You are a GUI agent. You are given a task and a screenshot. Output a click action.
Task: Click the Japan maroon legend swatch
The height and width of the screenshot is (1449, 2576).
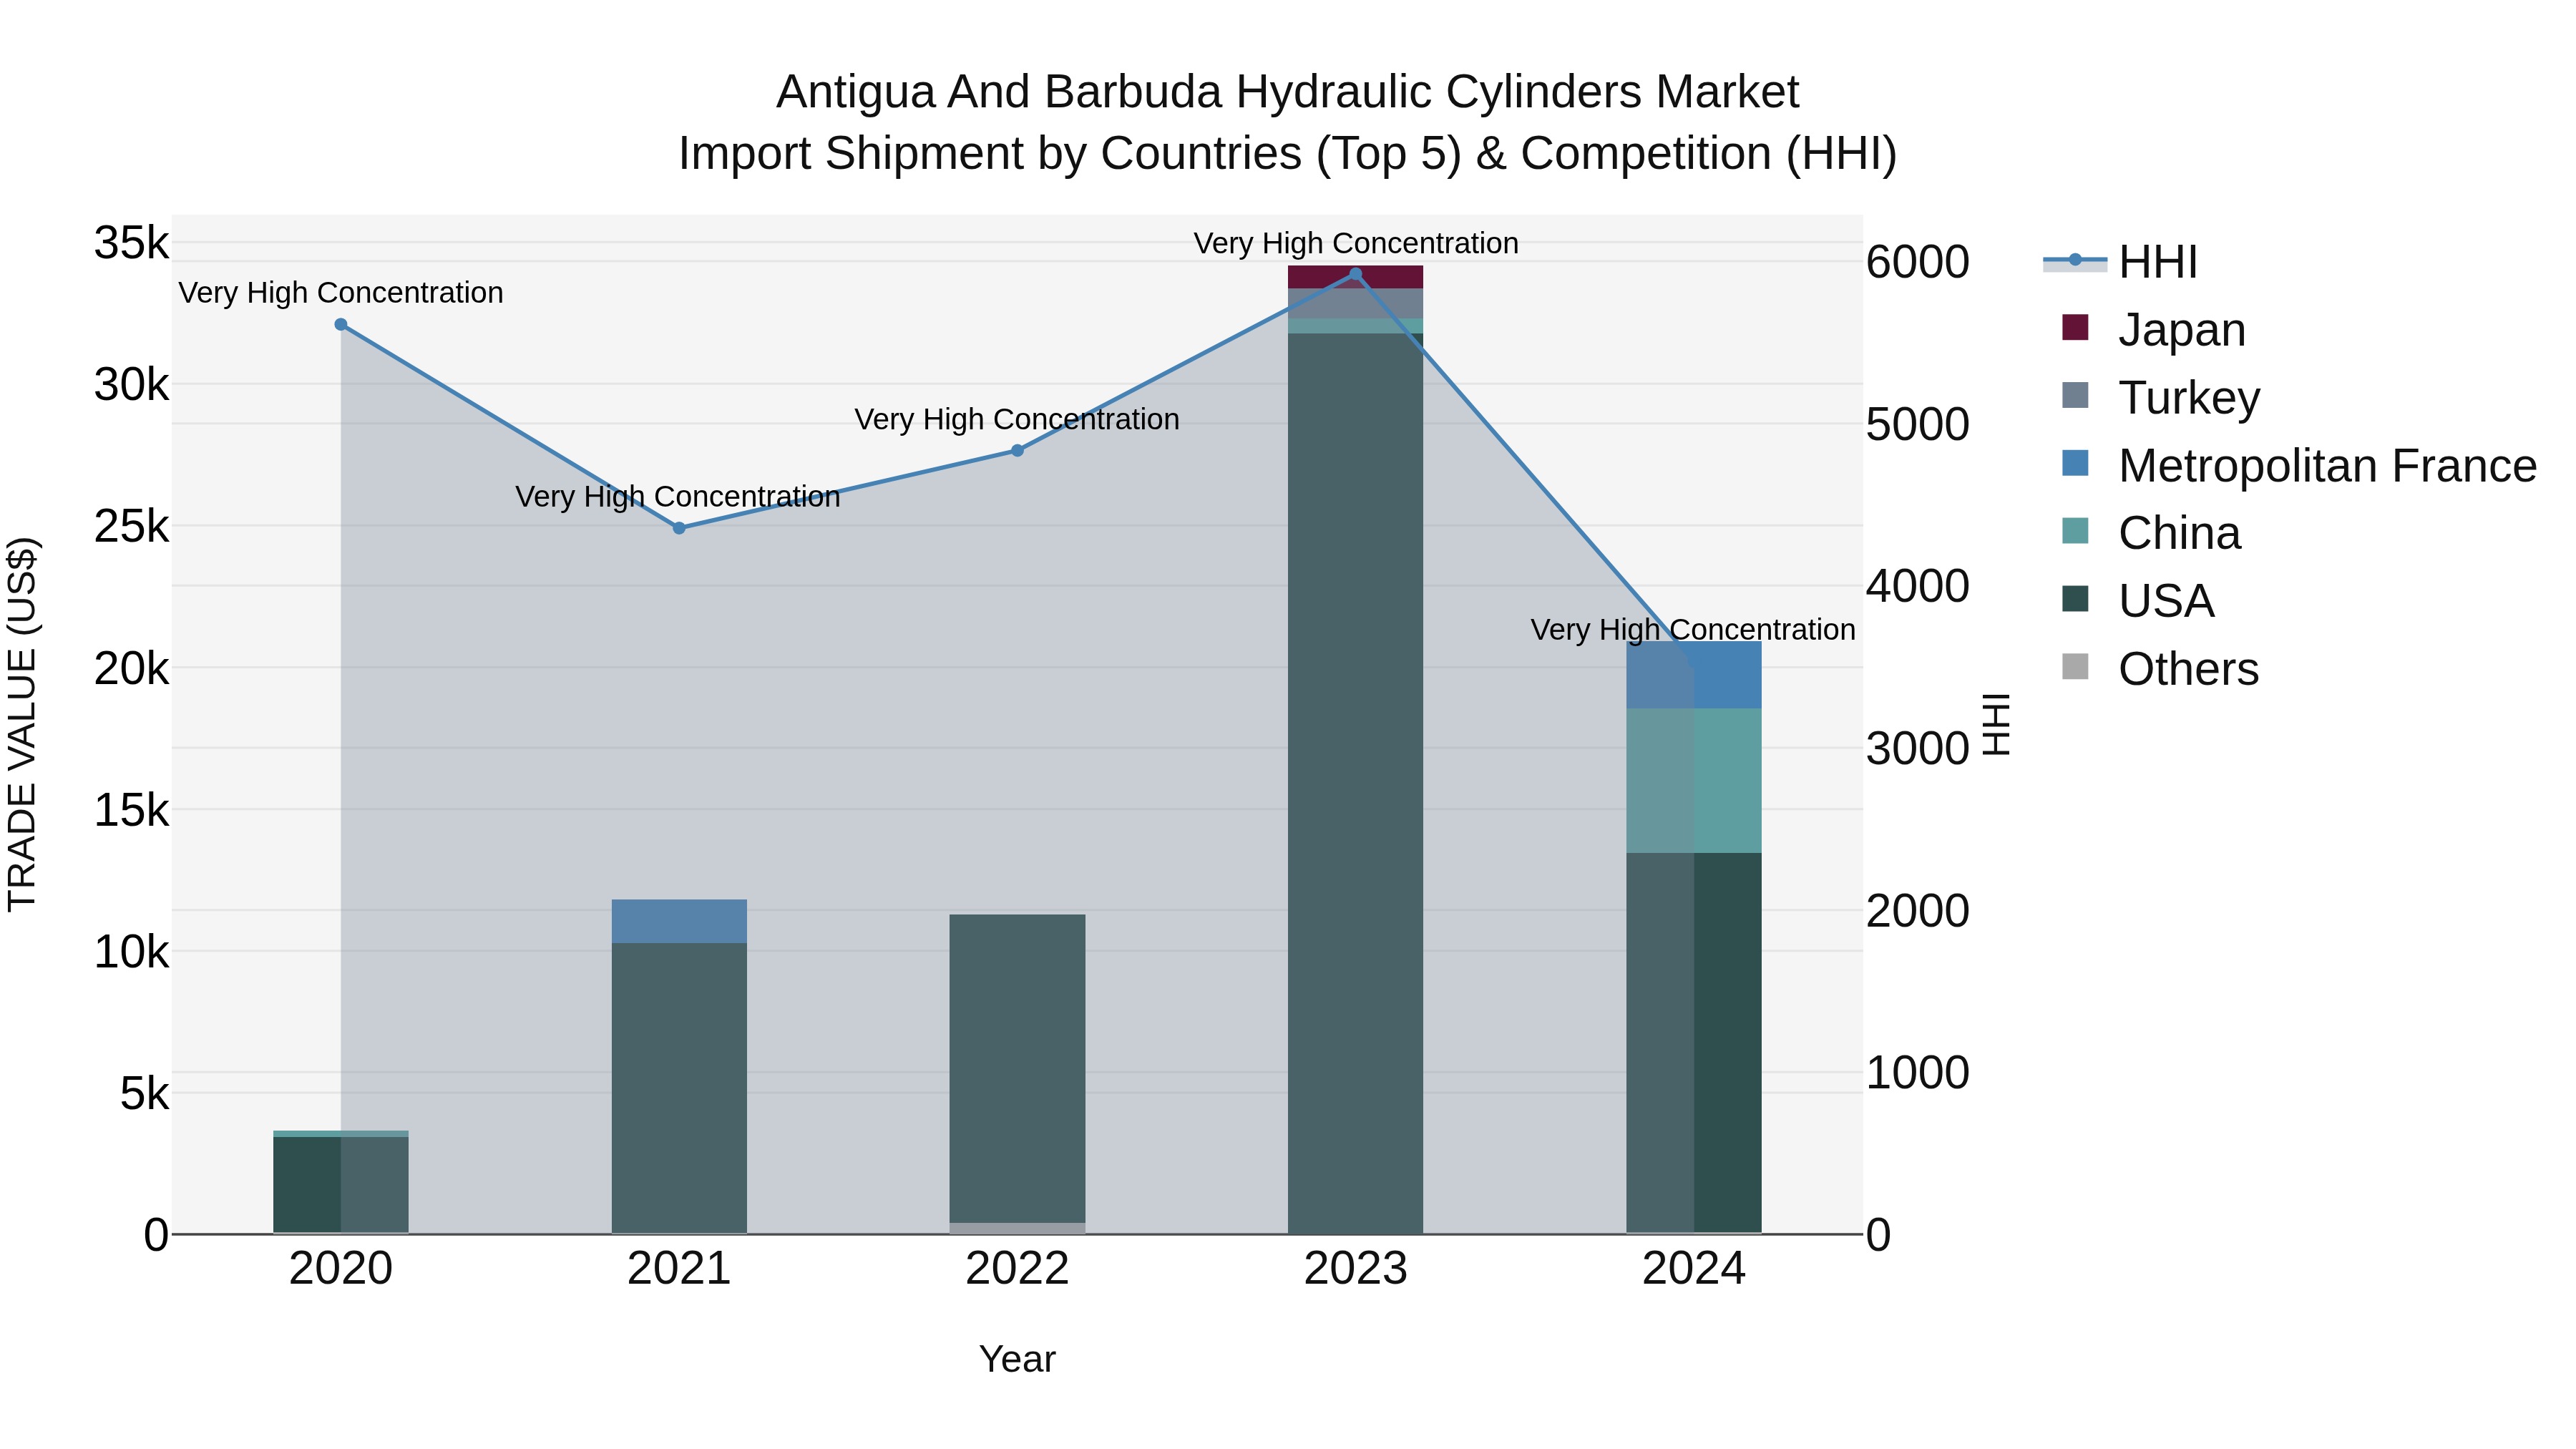[x=2075, y=327]
